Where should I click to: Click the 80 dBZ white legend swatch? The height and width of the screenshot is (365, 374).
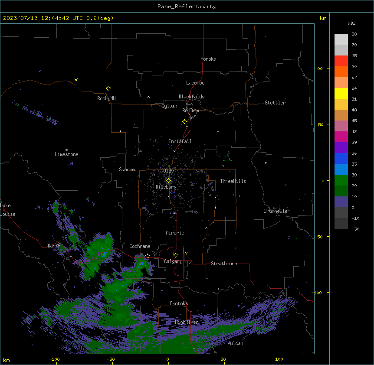(x=341, y=39)
